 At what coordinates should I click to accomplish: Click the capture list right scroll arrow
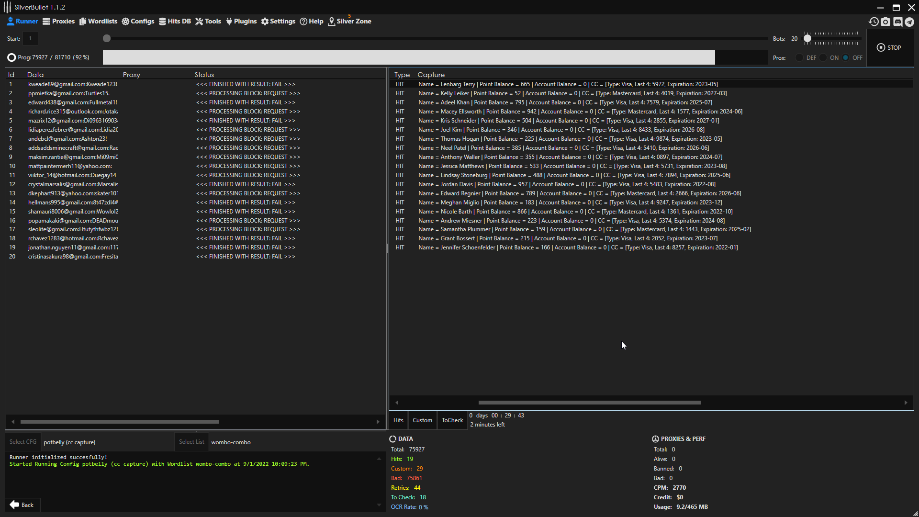click(x=906, y=403)
